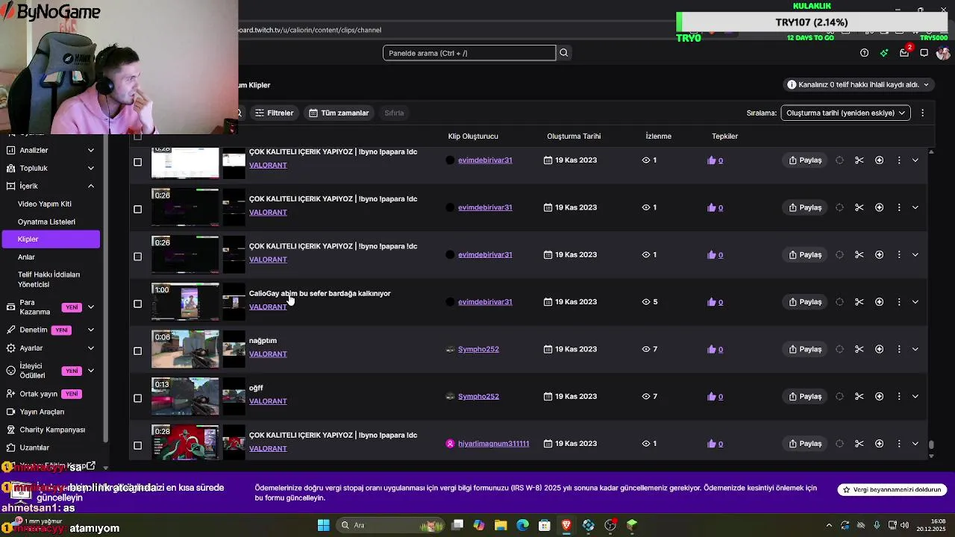
Task: Click into Panelde arama search field
Action: 469,53
